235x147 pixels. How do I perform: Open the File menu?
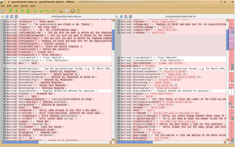[3, 6]
